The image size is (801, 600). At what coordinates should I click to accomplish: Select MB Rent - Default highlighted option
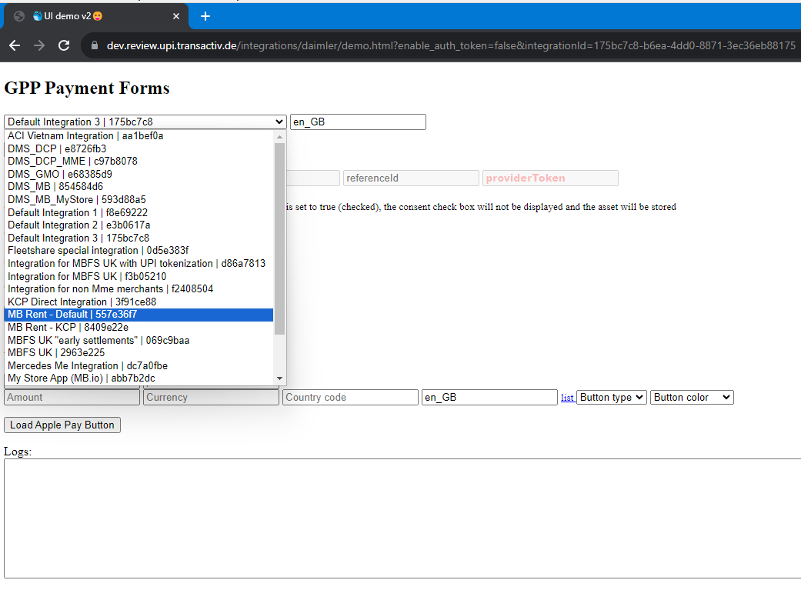pos(139,315)
